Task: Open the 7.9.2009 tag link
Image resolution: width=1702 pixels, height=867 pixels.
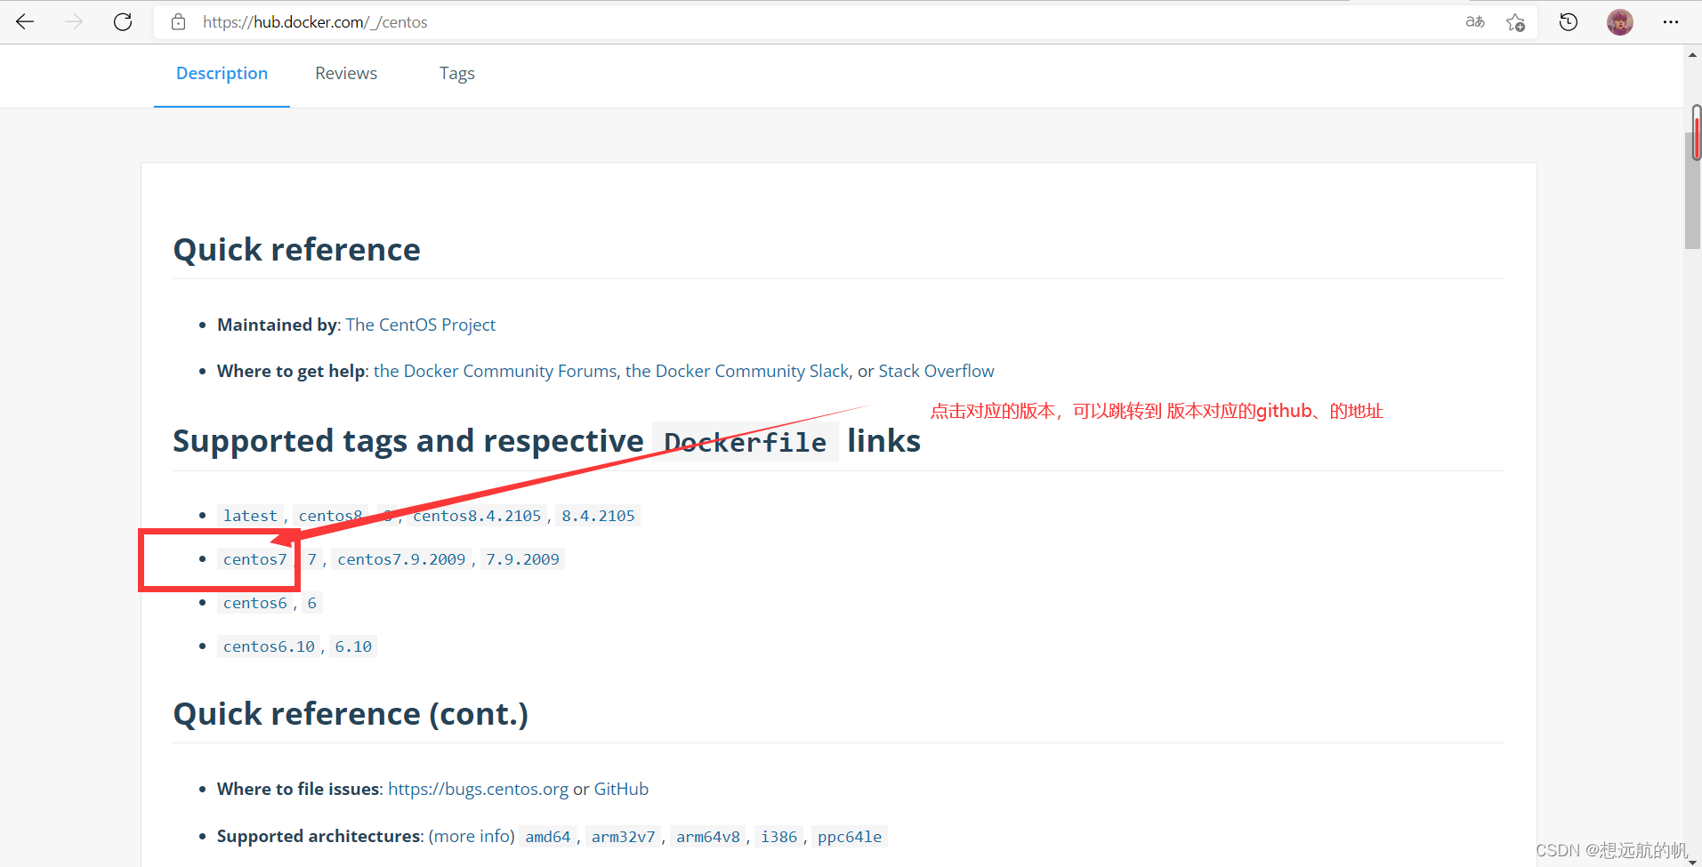Action: (x=522, y=559)
